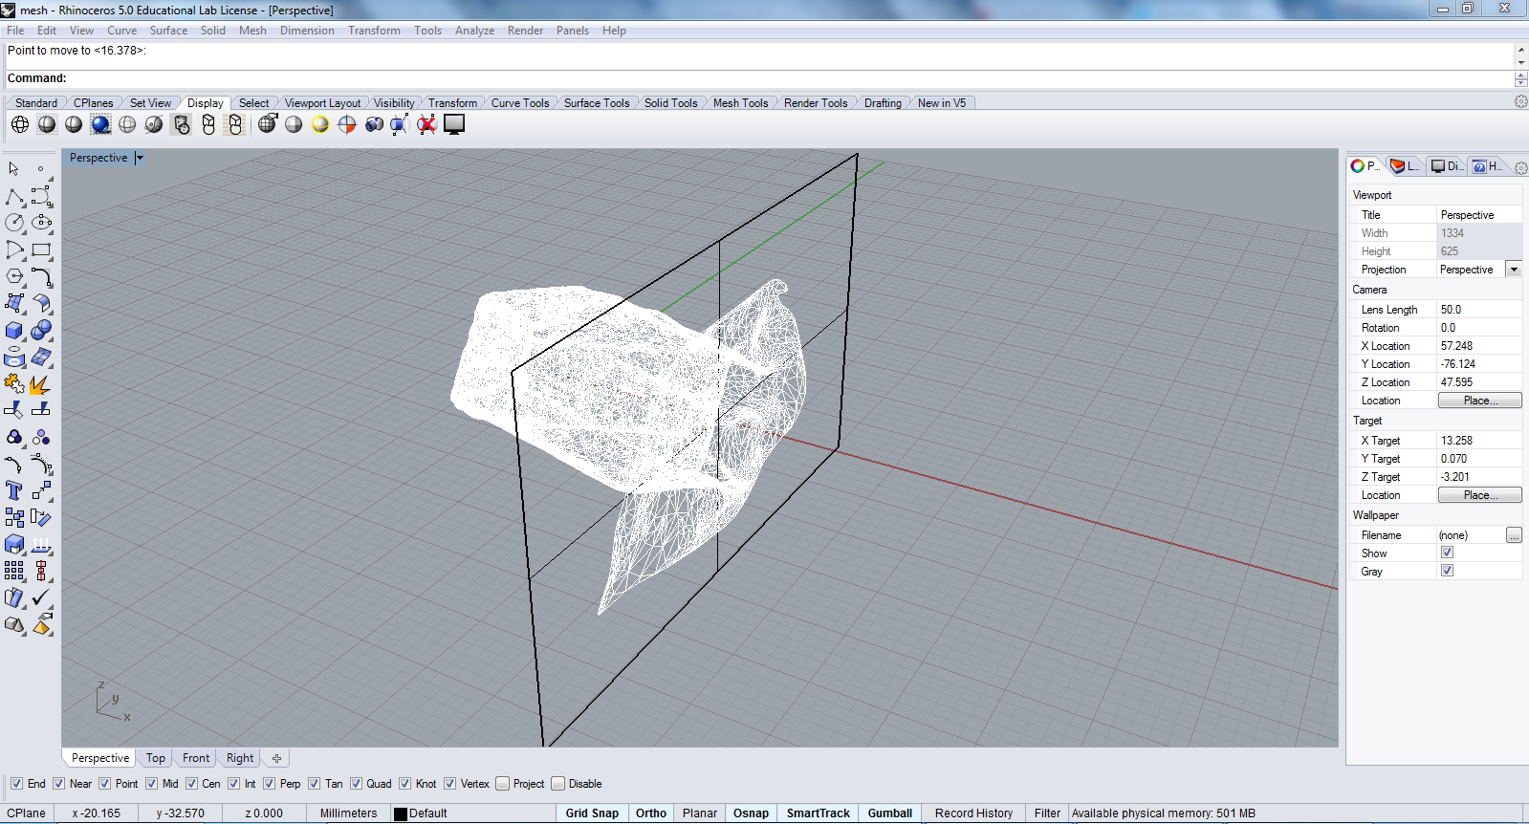Select Wireframe viewport display mode icon
This screenshot has height=824, width=1529.
[19, 124]
